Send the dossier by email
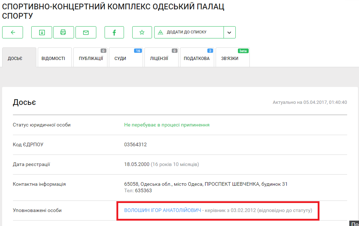The width and height of the screenshot is (359, 226). tap(86, 32)
